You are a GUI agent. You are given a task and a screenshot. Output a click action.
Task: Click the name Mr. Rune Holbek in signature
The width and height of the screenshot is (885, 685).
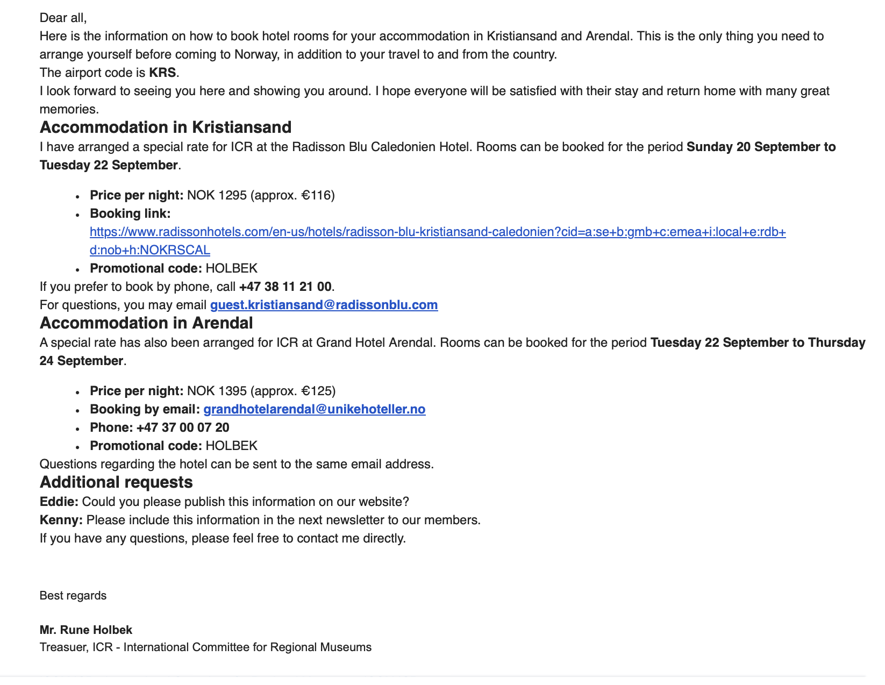tap(86, 630)
